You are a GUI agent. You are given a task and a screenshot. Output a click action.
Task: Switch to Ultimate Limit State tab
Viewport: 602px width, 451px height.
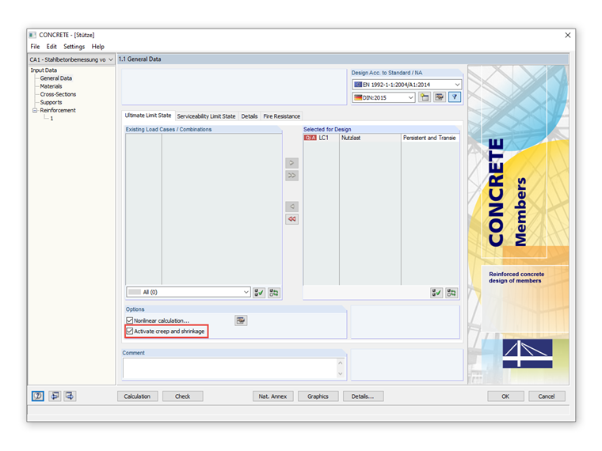click(148, 116)
